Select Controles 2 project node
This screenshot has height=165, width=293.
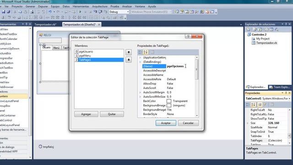click(259, 35)
